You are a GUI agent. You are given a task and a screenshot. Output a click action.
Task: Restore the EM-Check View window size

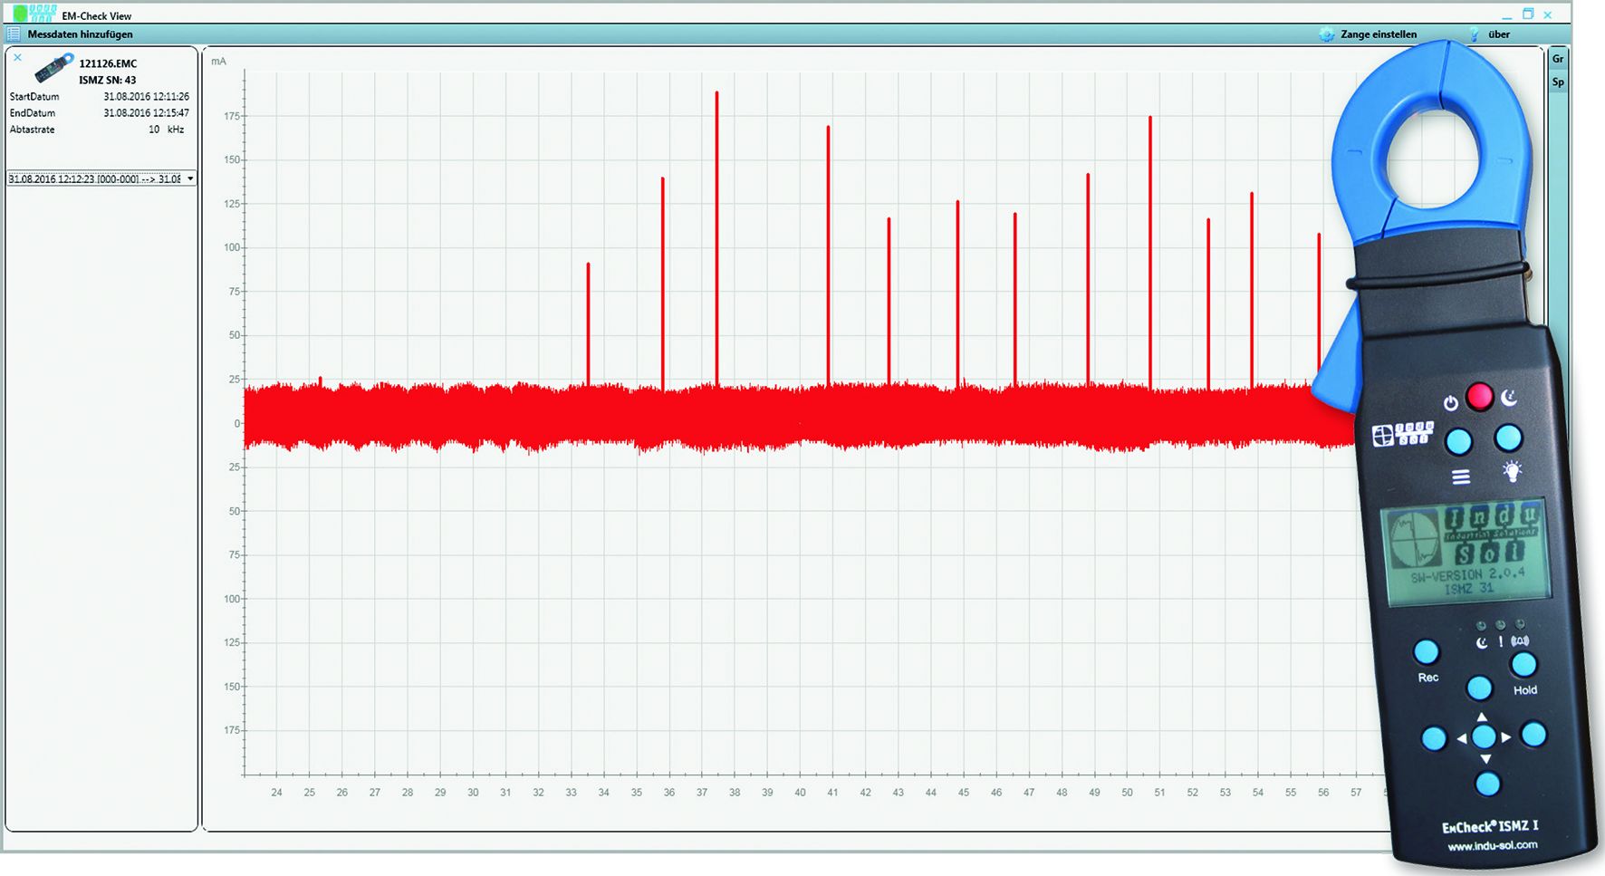coord(1528,14)
